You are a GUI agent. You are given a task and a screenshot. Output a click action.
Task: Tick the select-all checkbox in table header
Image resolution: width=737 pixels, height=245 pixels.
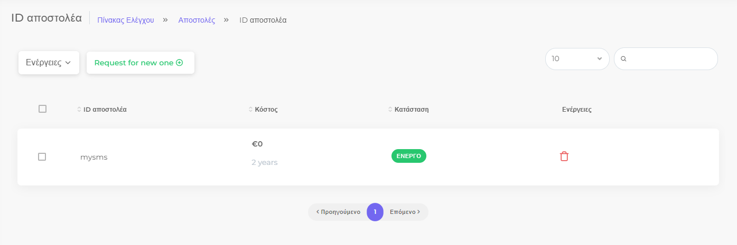click(42, 109)
